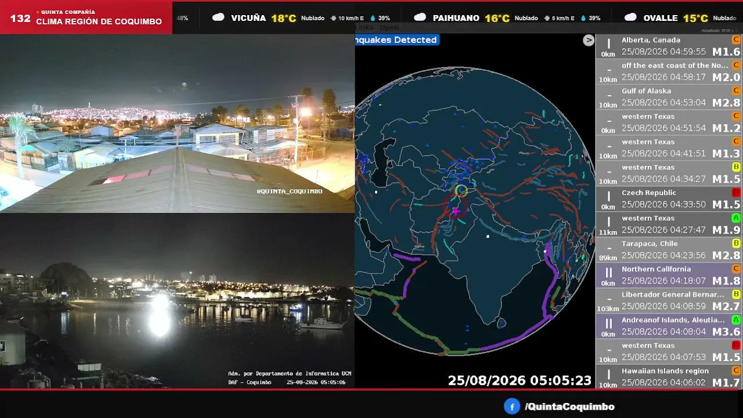
Task: Click Vicuña's humidity droplet icon
Action: click(373, 18)
